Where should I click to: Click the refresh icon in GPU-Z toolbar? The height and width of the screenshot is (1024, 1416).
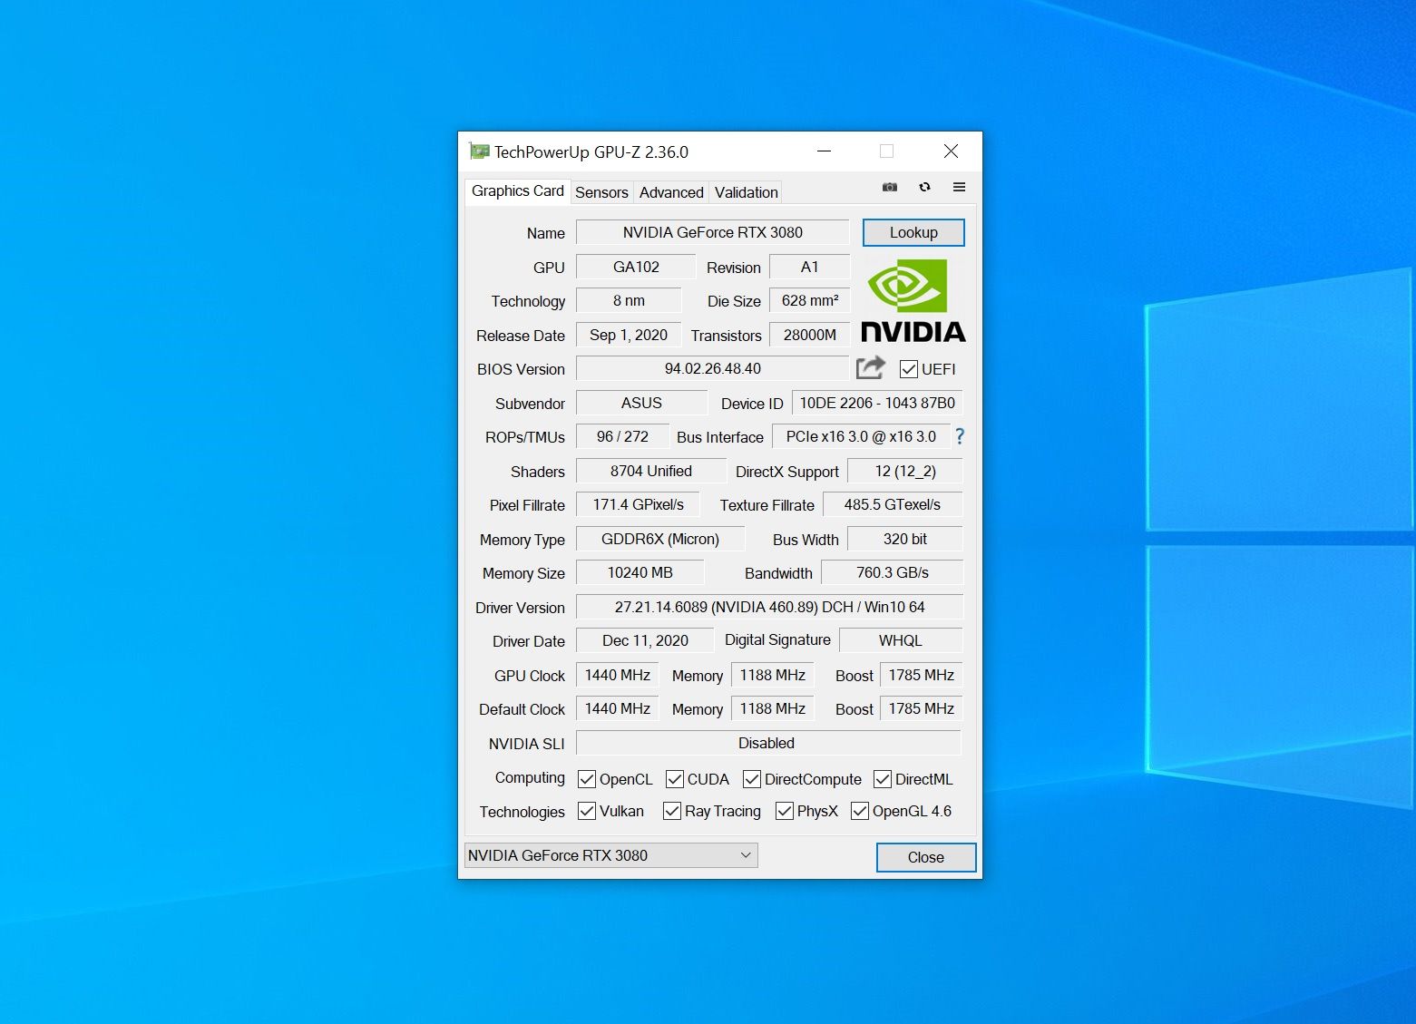tap(924, 187)
